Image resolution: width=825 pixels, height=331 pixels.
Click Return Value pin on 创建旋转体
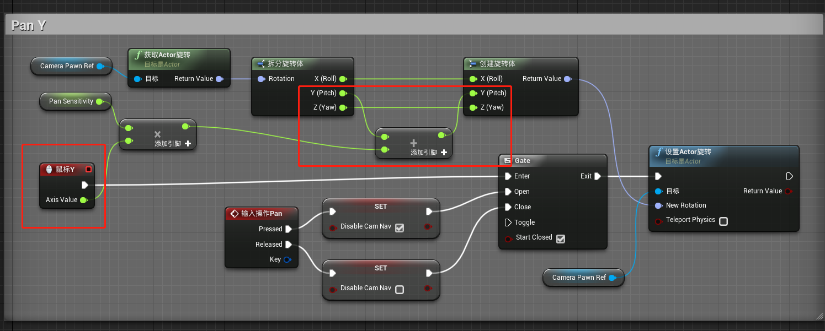tap(568, 79)
